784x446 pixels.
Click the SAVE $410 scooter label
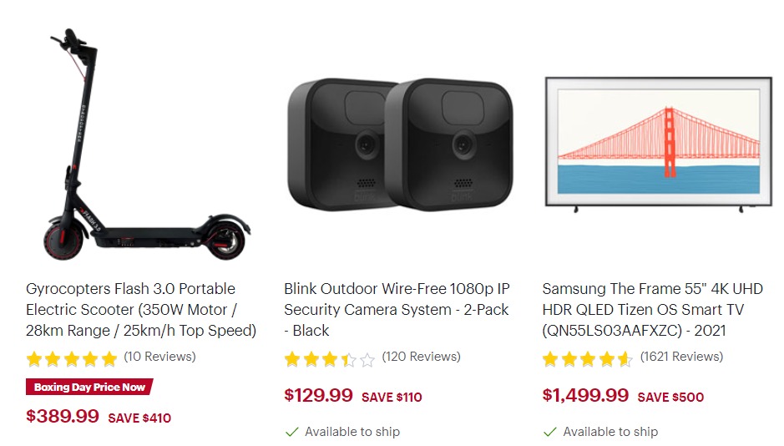coord(139,418)
